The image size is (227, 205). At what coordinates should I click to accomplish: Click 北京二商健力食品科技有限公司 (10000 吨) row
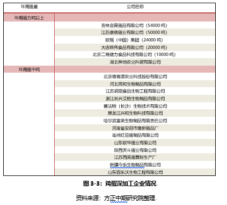pyautogui.click(x=135, y=54)
